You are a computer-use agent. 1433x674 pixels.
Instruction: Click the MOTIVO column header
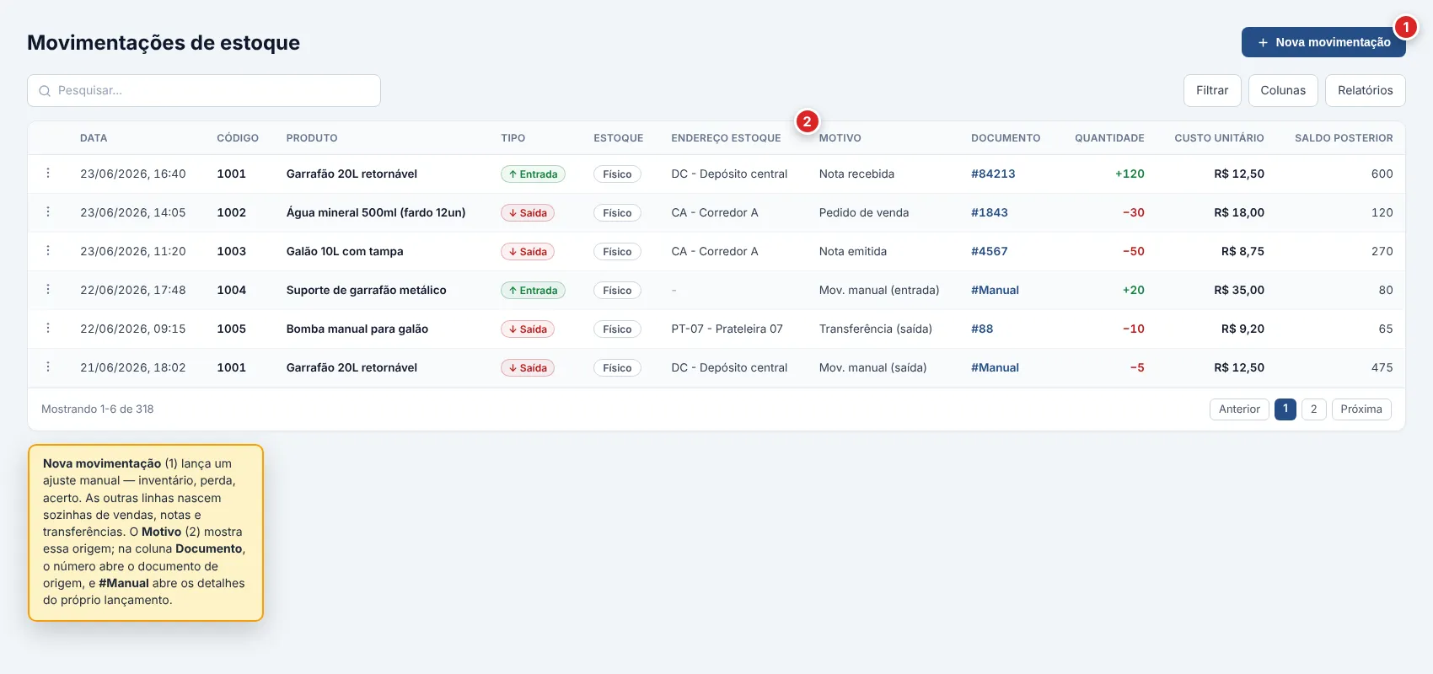[x=840, y=138]
